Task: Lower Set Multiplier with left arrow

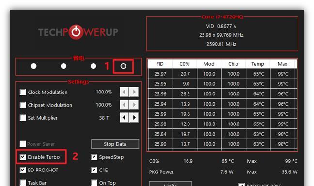Action: pyautogui.click(x=124, y=118)
